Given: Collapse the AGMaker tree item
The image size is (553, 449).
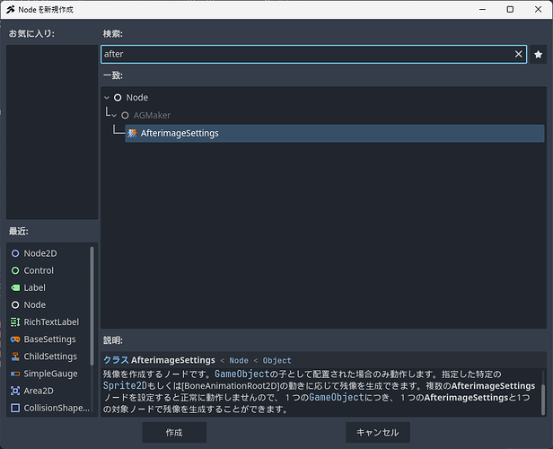Looking at the screenshot, I should [x=114, y=115].
